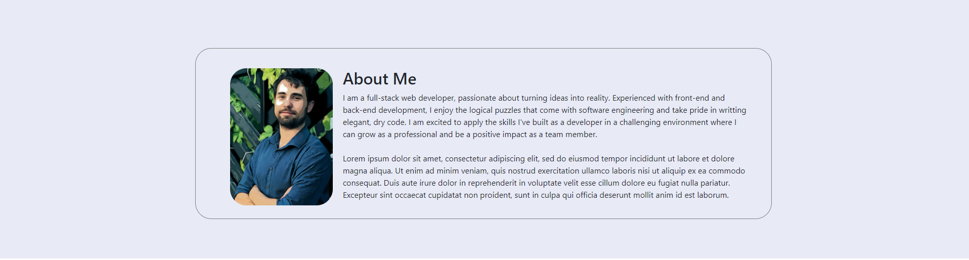Click the developer's profile photo
The height and width of the screenshot is (260, 969).
pyautogui.click(x=281, y=137)
